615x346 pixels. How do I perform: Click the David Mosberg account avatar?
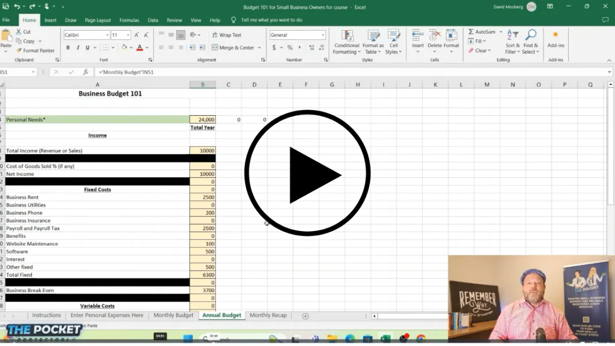pyautogui.click(x=531, y=7)
